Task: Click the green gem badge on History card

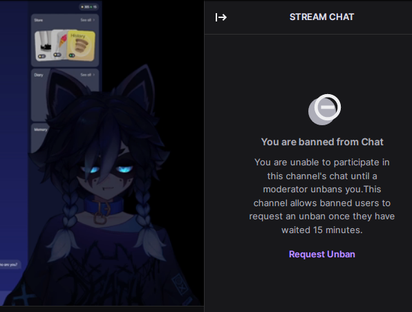Action: coord(72,55)
